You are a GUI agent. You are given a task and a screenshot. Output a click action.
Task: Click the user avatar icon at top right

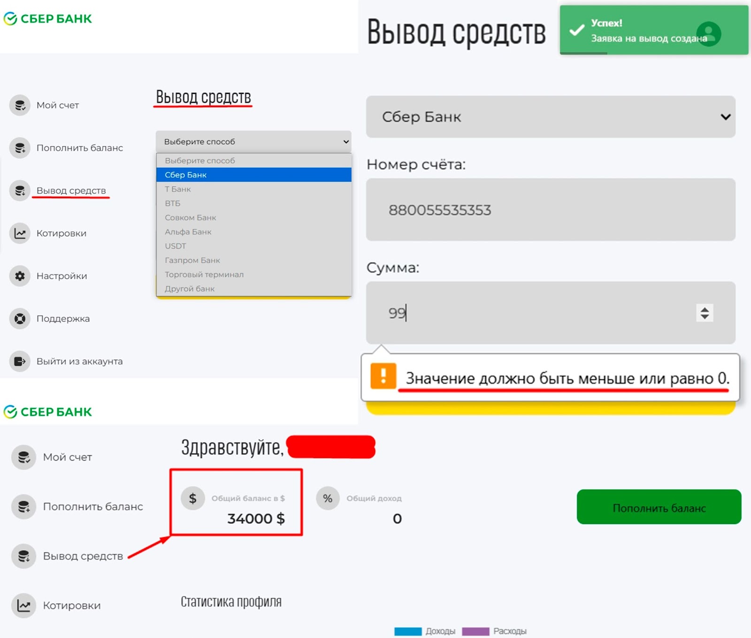click(x=709, y=34)
